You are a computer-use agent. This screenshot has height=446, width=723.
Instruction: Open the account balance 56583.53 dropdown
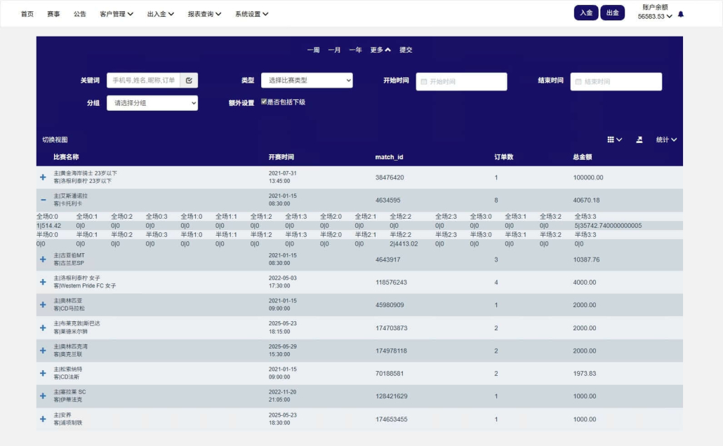(x=655, y=17)
